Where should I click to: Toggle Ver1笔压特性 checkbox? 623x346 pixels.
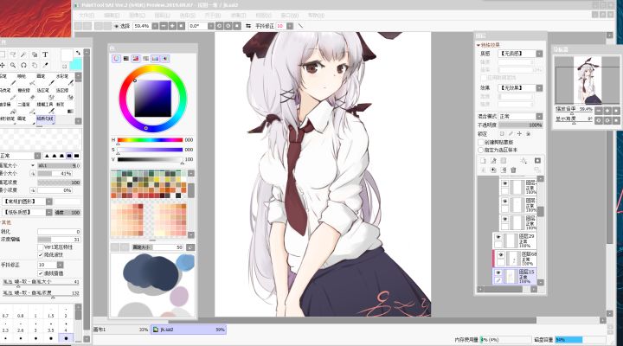[41, 247]
